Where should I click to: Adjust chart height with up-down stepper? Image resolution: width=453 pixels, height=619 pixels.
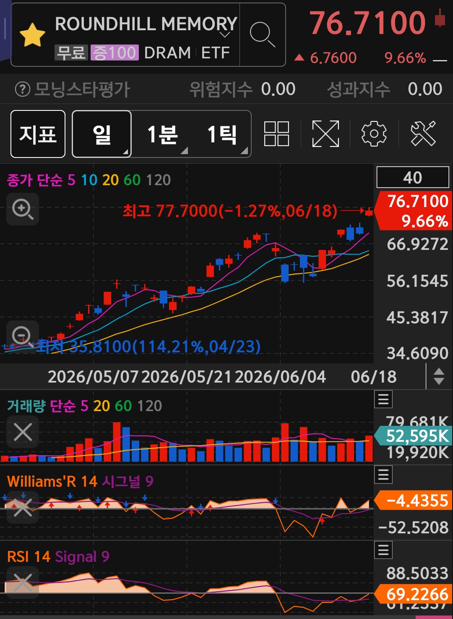click(439, 376)
